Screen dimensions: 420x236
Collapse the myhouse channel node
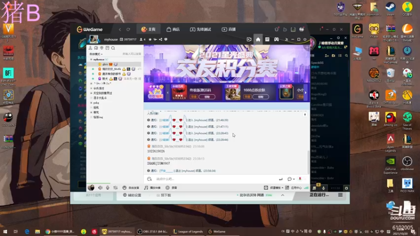tap(91, 59)
